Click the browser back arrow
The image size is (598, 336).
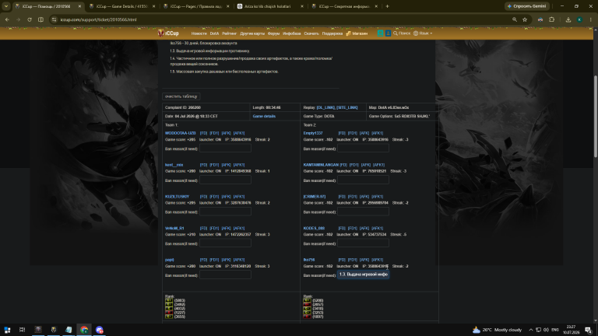(x=7, y=19)
